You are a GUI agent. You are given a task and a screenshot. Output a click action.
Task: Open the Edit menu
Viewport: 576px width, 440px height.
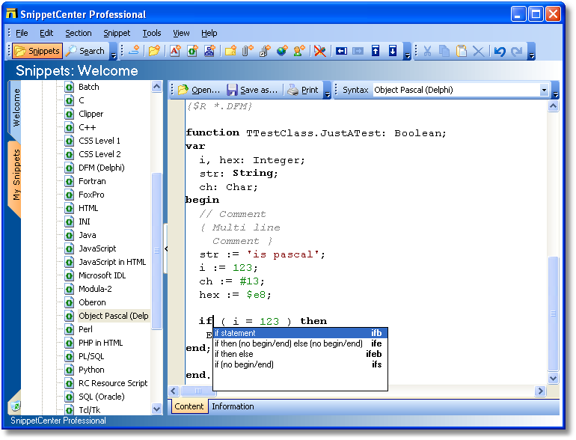[x=46, y=33]
